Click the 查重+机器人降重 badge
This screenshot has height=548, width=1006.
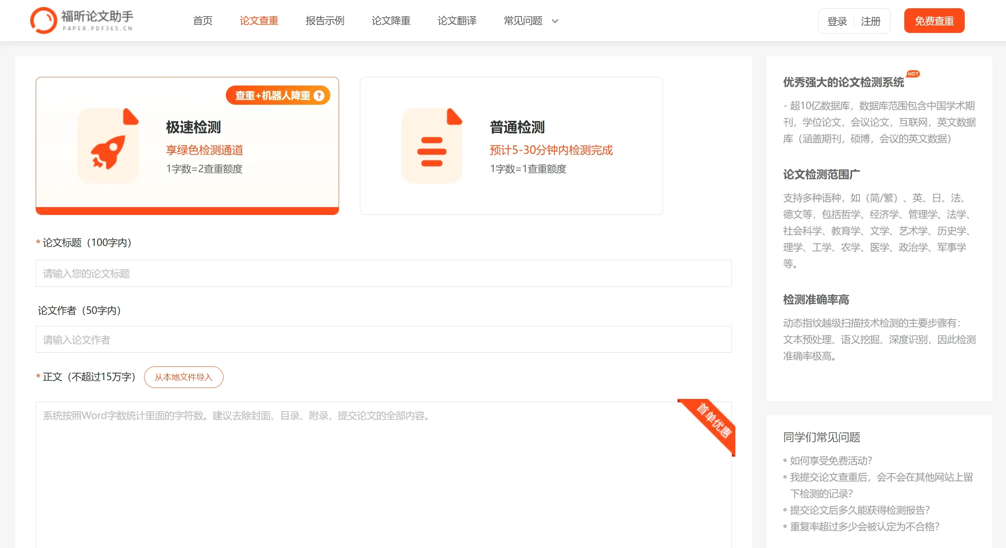coord(272,95)
